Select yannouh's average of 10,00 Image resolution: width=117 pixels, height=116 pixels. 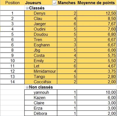click(x=97, y=92)
